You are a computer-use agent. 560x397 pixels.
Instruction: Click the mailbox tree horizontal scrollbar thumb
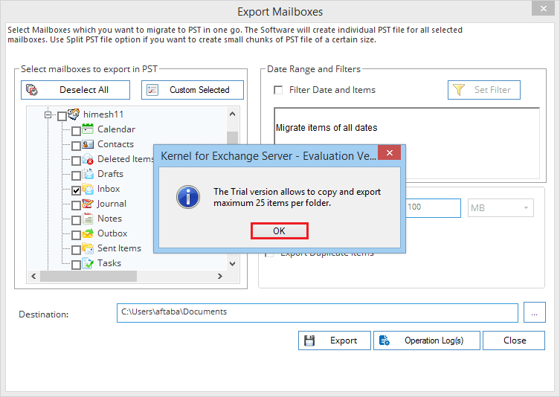[x=88, y=276]
